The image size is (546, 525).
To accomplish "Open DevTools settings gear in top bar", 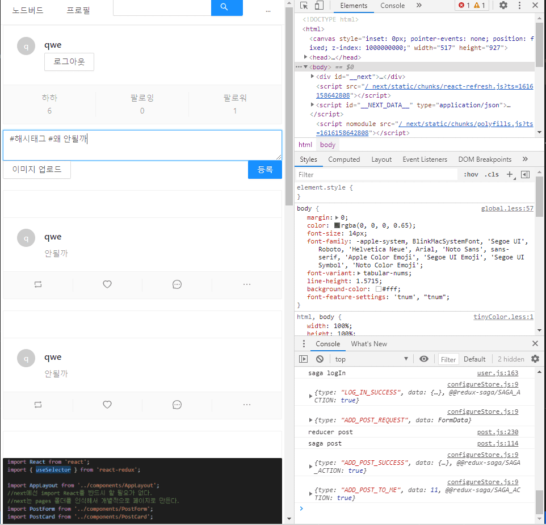I will click(503, 6).
